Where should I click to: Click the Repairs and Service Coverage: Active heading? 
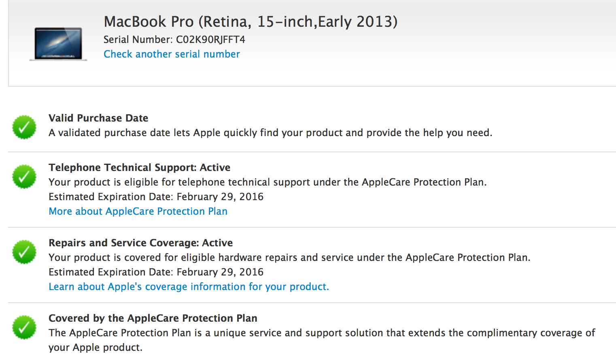(x=141, y=243)
